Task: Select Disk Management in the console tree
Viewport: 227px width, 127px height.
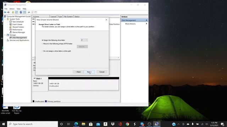Action: pos(20,38)
